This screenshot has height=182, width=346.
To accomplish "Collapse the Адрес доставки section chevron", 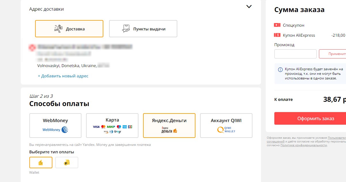I will [x=249, y=7].
